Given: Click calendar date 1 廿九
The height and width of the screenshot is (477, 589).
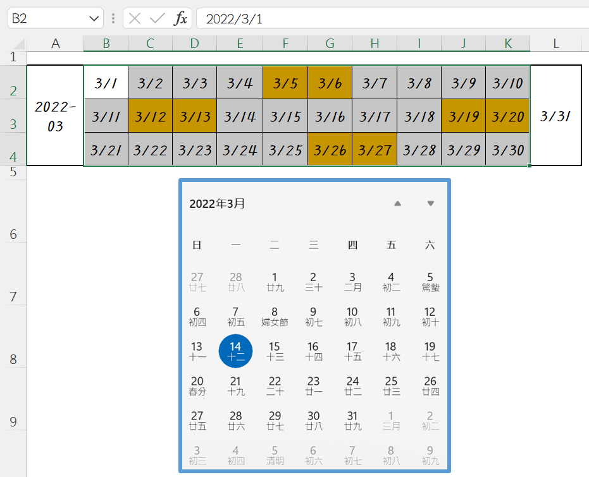Looking at the screenshot, I should click(275, 282).
